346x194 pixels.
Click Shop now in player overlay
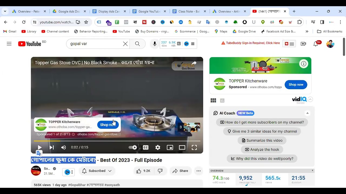(x=108, y=125)
